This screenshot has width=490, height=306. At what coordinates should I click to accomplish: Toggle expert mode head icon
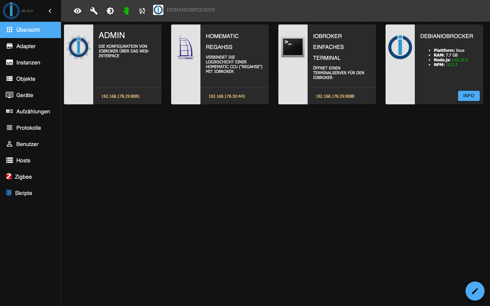(126, 11)
